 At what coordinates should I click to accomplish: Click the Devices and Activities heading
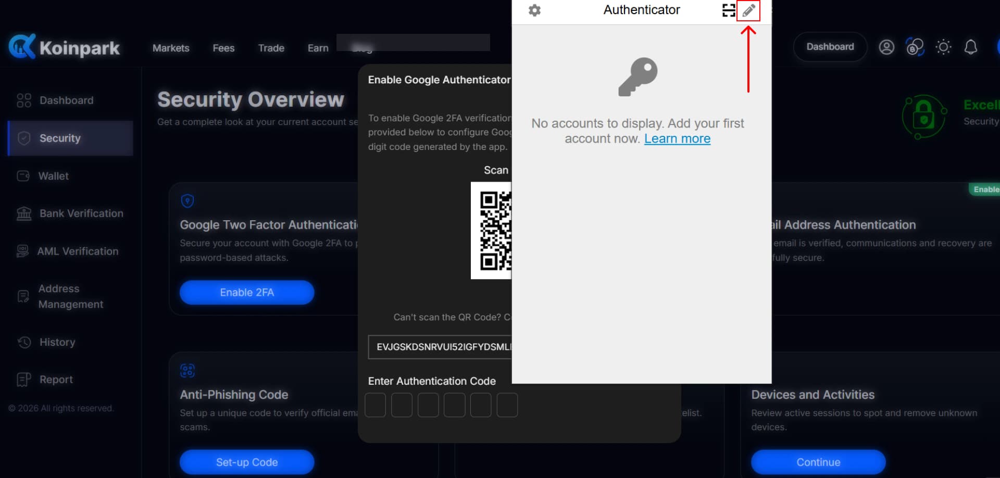point(813,395)
